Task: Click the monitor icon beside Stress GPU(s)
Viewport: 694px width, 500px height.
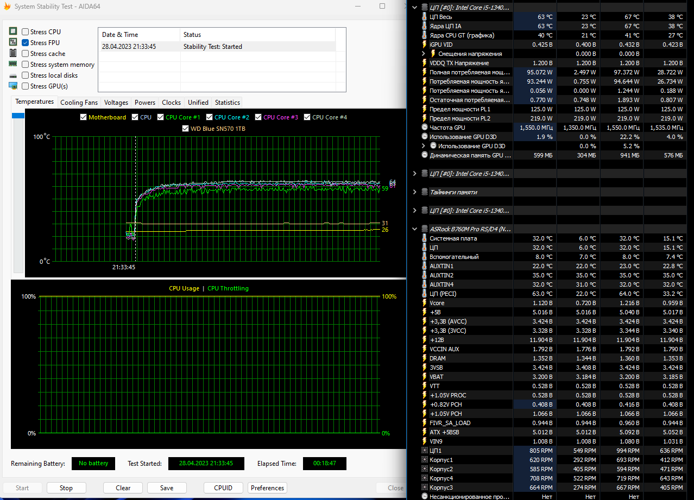Action: [13, 86]
